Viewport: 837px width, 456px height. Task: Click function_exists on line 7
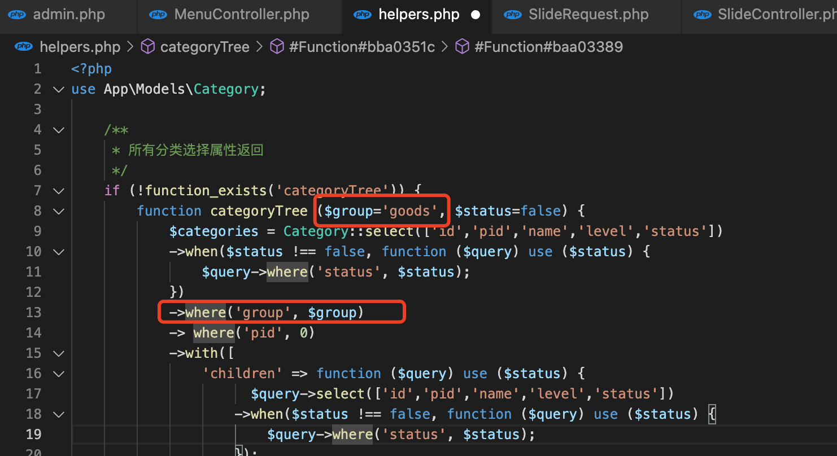(x=206, y=191)
